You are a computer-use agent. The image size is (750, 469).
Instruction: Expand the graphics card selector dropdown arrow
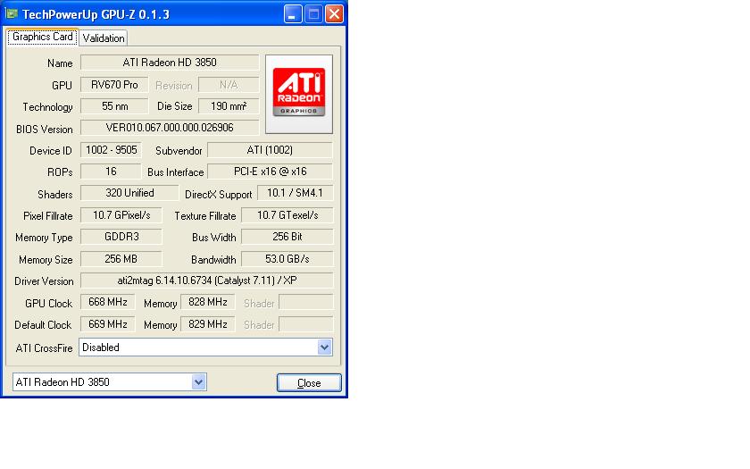pos(198,382)
